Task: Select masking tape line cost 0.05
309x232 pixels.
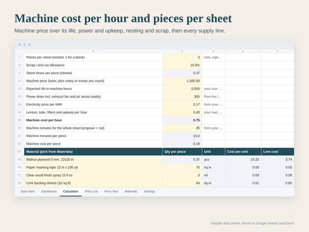Action: pyautogui.click(x=277, y=167)
